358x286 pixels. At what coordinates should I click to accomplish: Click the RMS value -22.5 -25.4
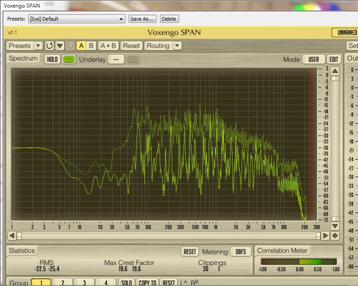47,269
